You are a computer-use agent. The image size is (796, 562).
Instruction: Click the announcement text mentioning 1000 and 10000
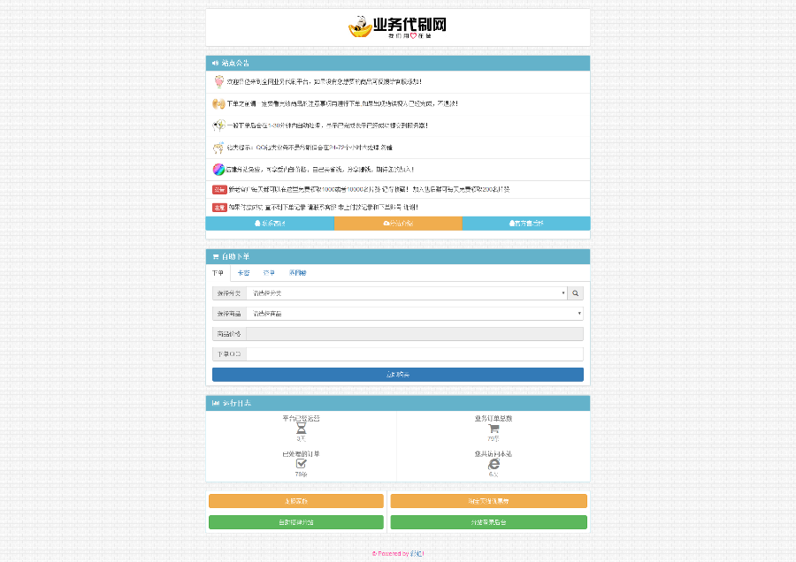click(x=369, y=190)
